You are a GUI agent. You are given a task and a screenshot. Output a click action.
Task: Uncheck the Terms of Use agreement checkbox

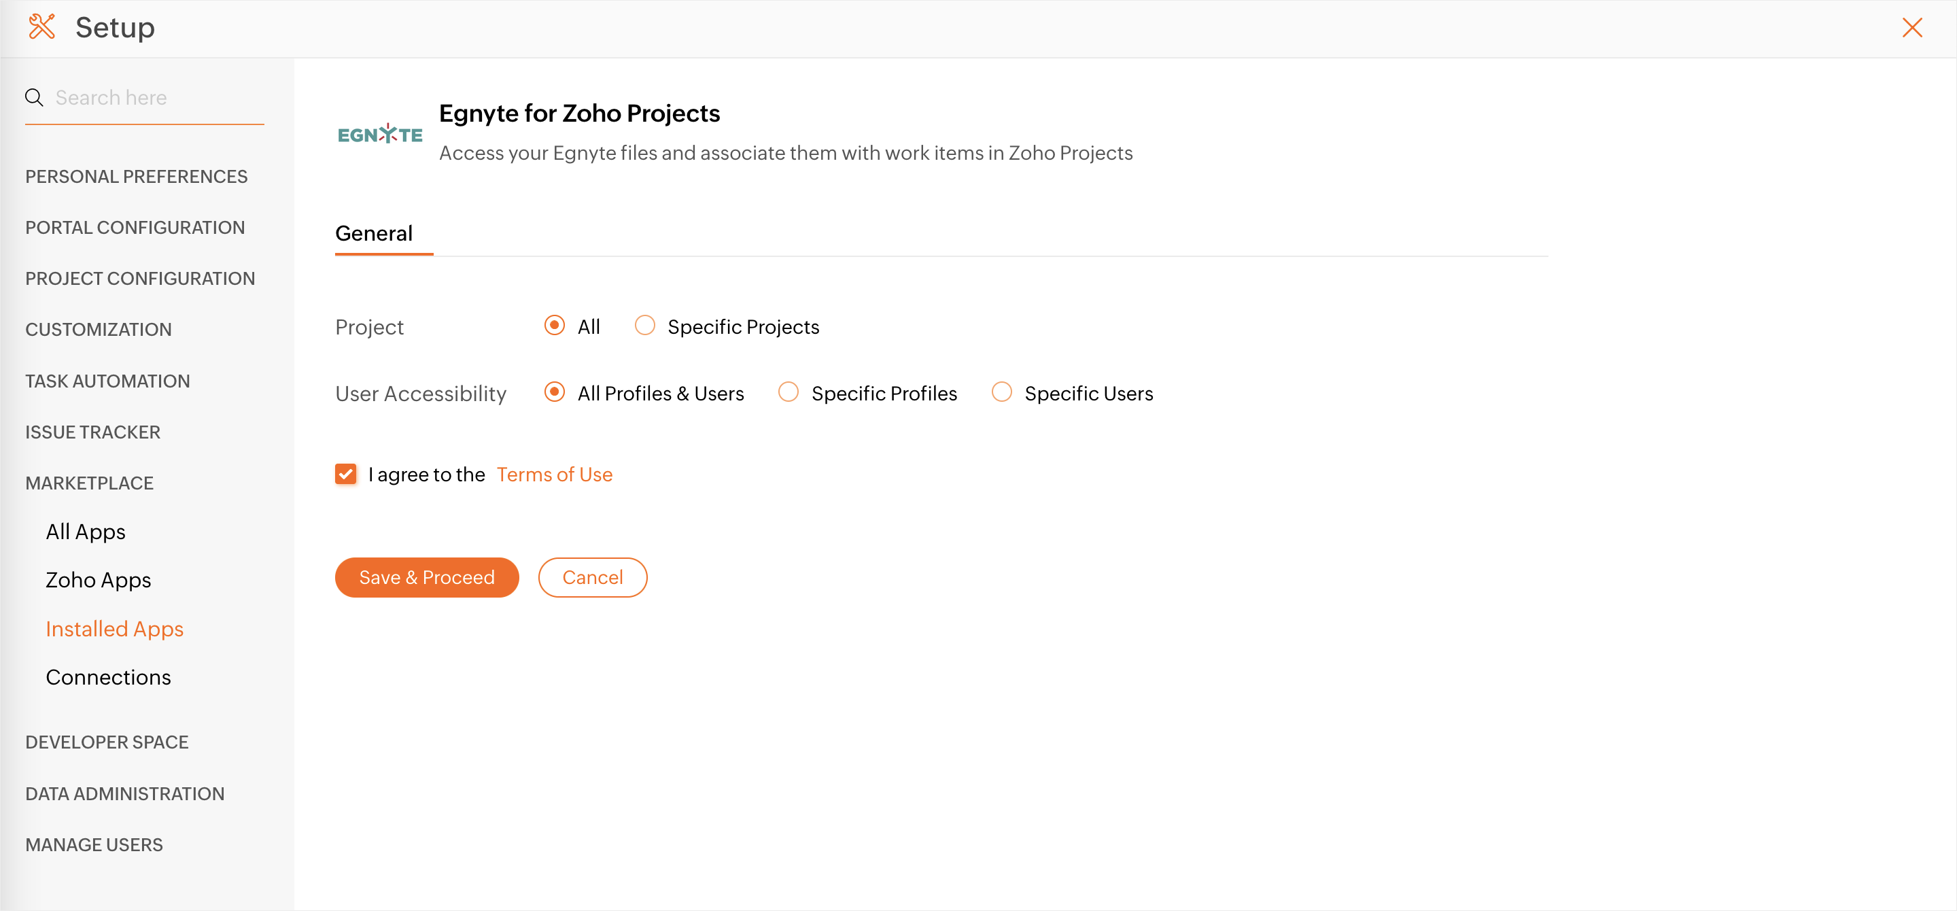[x=346, y=474]
